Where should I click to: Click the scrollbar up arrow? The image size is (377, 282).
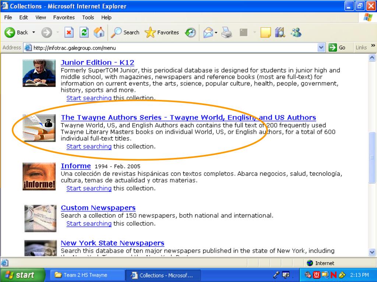pos(372,58)
